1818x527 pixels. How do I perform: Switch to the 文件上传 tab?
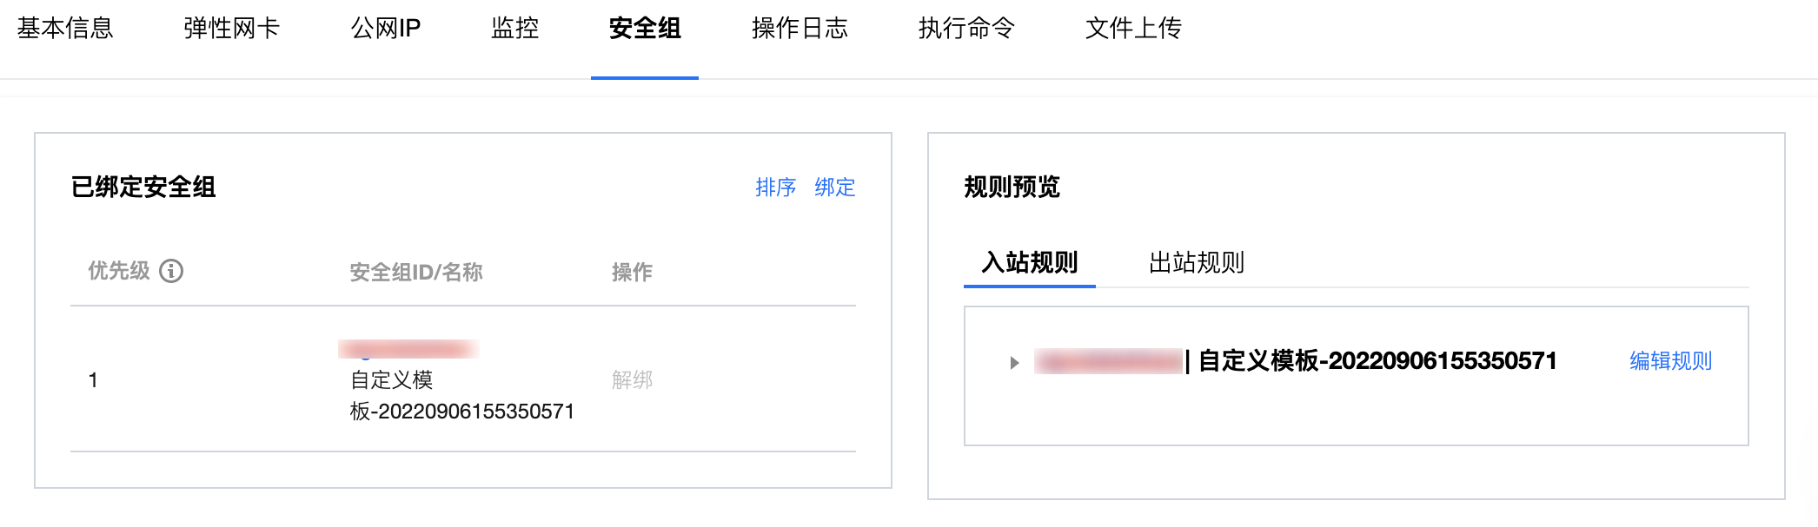click(1133, 29)
